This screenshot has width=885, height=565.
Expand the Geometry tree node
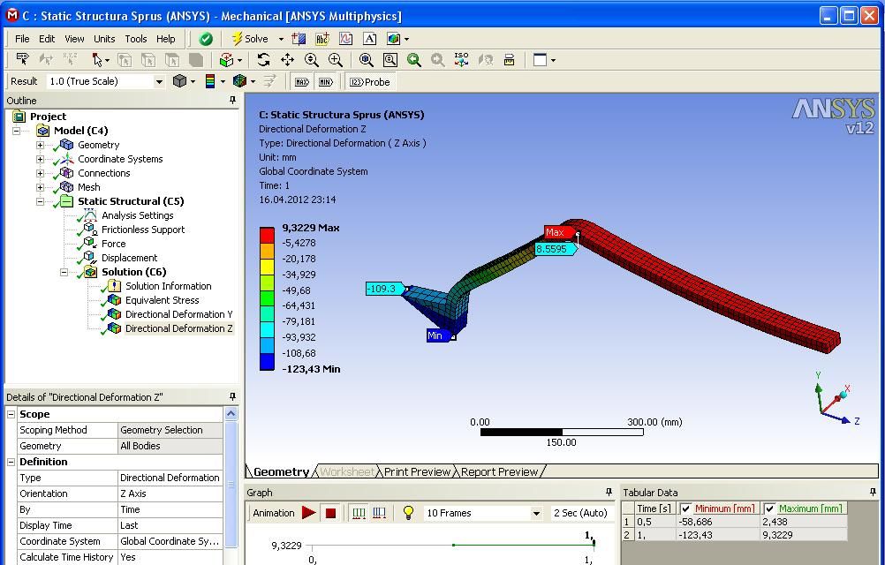point(40,145)
